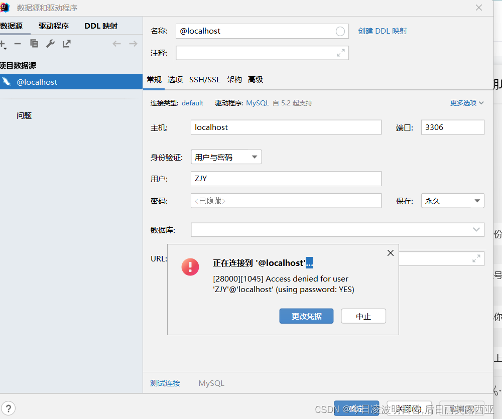The height and width of the screenshot is (419, 502).
Task: Click the export/share arrow icon in toolbar
Action: [x=66, y=44]
